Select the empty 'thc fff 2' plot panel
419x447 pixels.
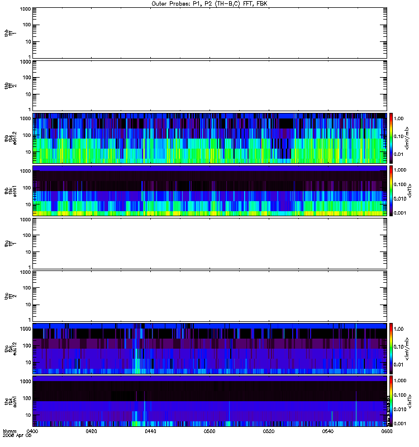209,296
